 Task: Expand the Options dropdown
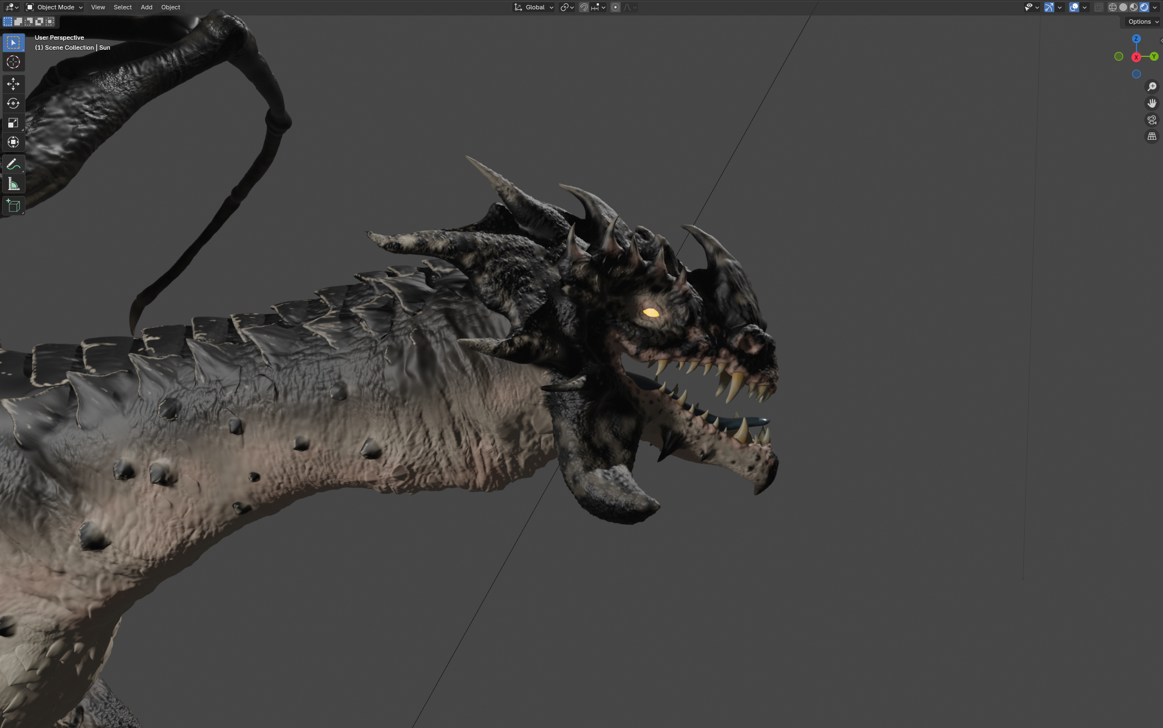[1143, 22]
